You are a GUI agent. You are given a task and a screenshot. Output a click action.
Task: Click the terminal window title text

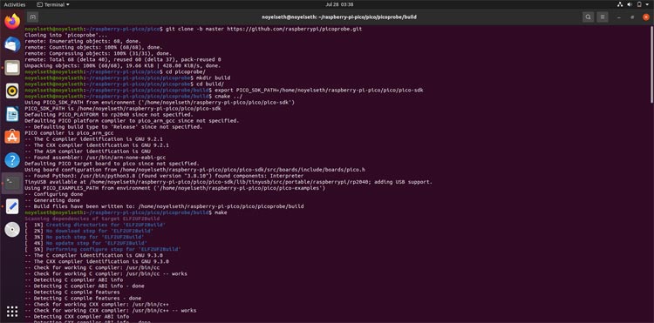338,17
